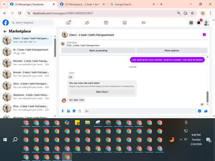The image size is (215, 161).
Task: Close the Google Search tab
Action: coord(154,4)
